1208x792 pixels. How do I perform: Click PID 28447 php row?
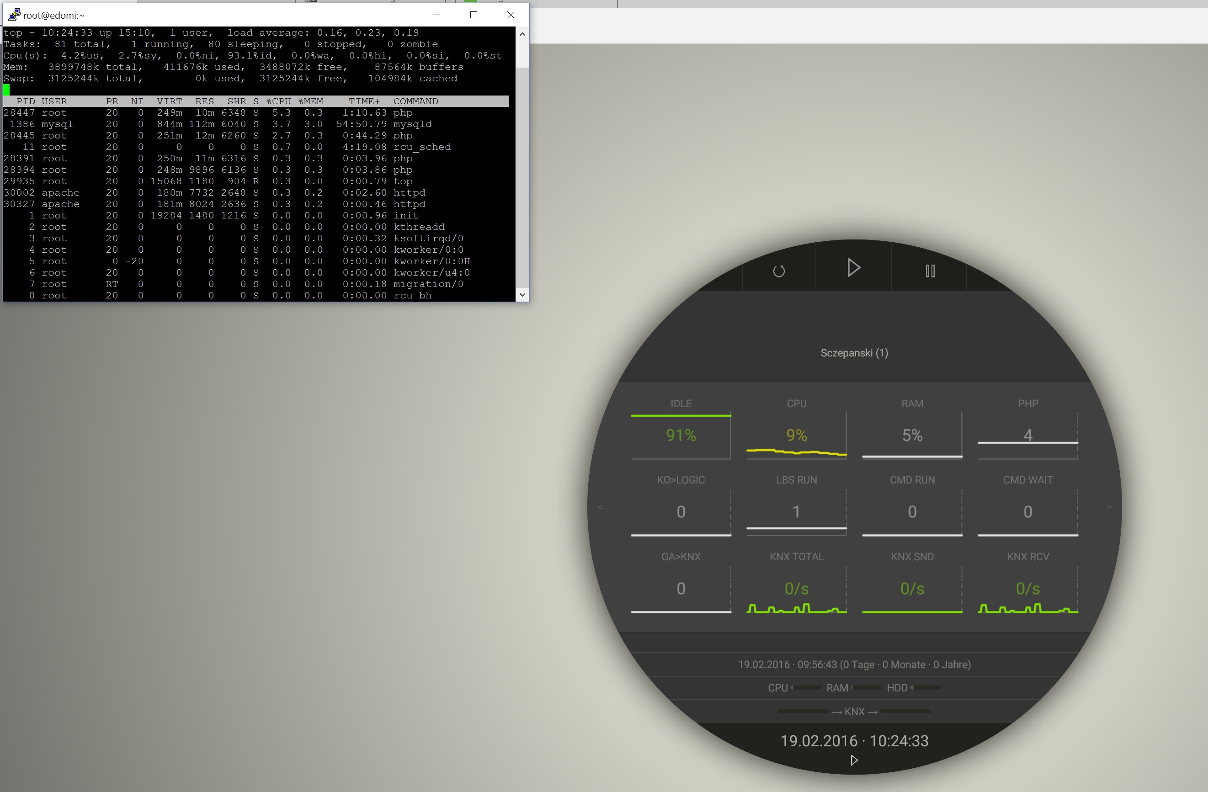[256, 112]
